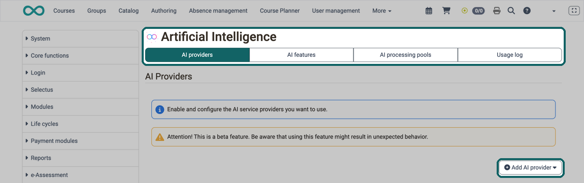Open the More menu dropdown

(382, 11)
